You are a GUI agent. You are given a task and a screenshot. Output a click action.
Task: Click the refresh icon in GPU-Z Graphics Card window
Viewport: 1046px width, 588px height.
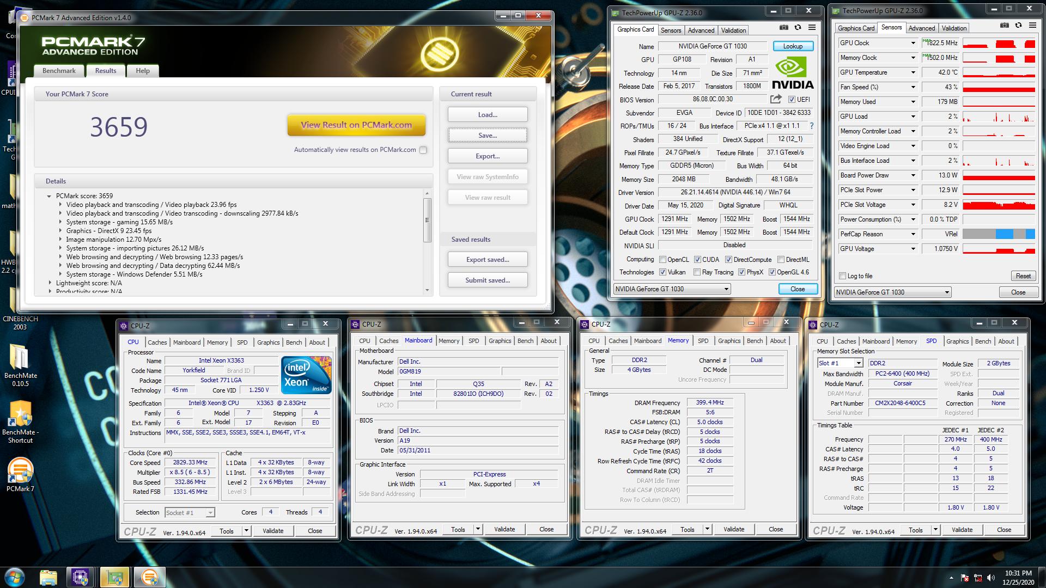798,27
